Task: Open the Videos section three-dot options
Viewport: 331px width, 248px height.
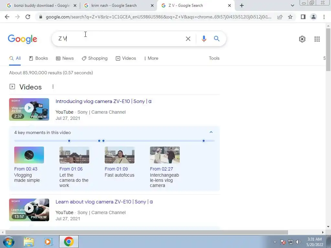Action: pos(53,87)
